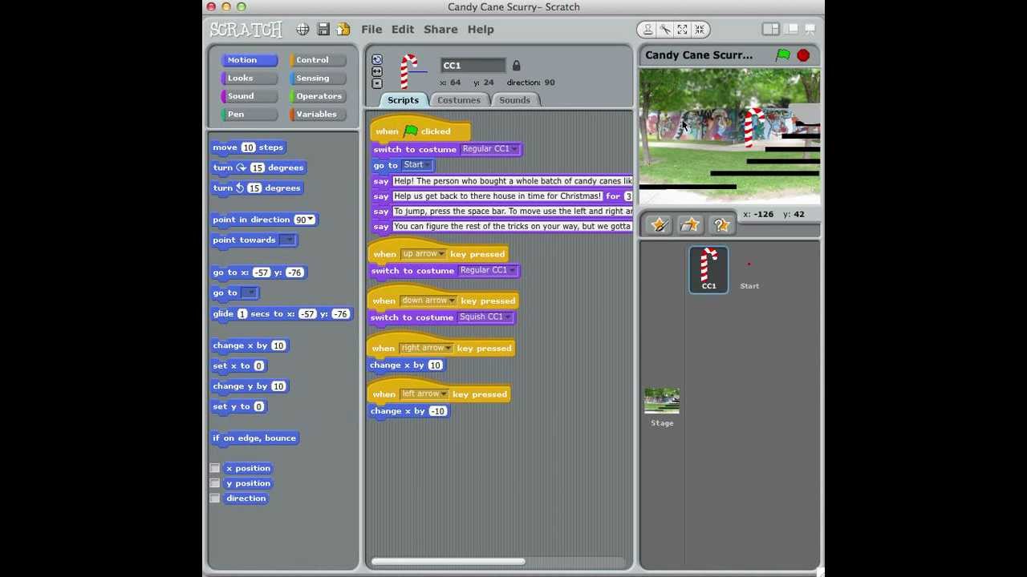Click the scripts area horizontal scrollbar
Image resolution: width=1027 pixels, height=577 pixels.
[x=448, y=562]
